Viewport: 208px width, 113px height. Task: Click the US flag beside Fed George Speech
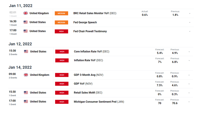[25, 22]
